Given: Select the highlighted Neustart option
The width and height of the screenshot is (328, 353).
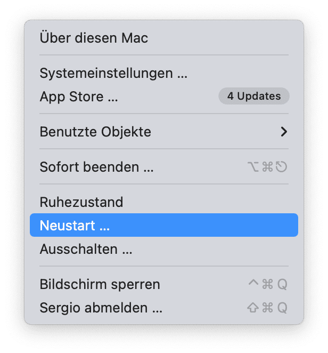Looking at the screenshot, I should click(x=75, y=226).
